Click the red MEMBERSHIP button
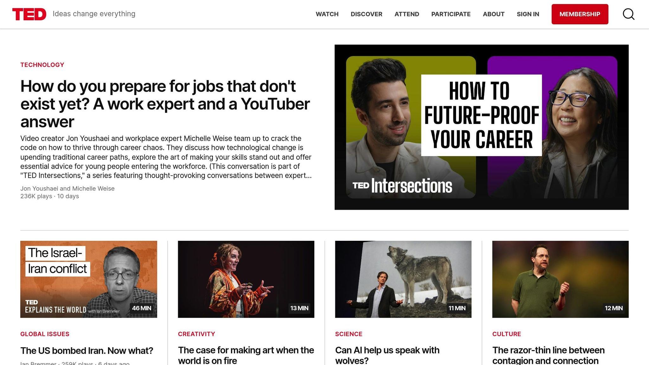 [580, 14]
